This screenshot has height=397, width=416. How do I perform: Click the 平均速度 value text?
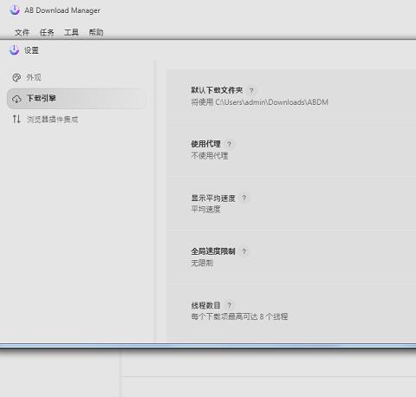tap(205, 209)
